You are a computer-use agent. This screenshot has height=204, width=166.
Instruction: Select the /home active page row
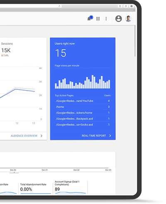click(x=83, y=107)
